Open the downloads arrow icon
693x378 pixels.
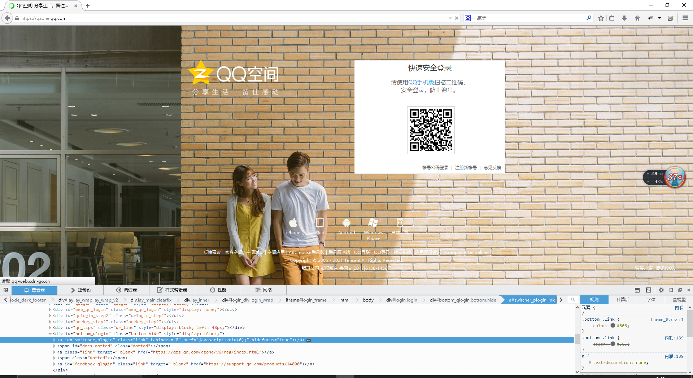(624, 18)
